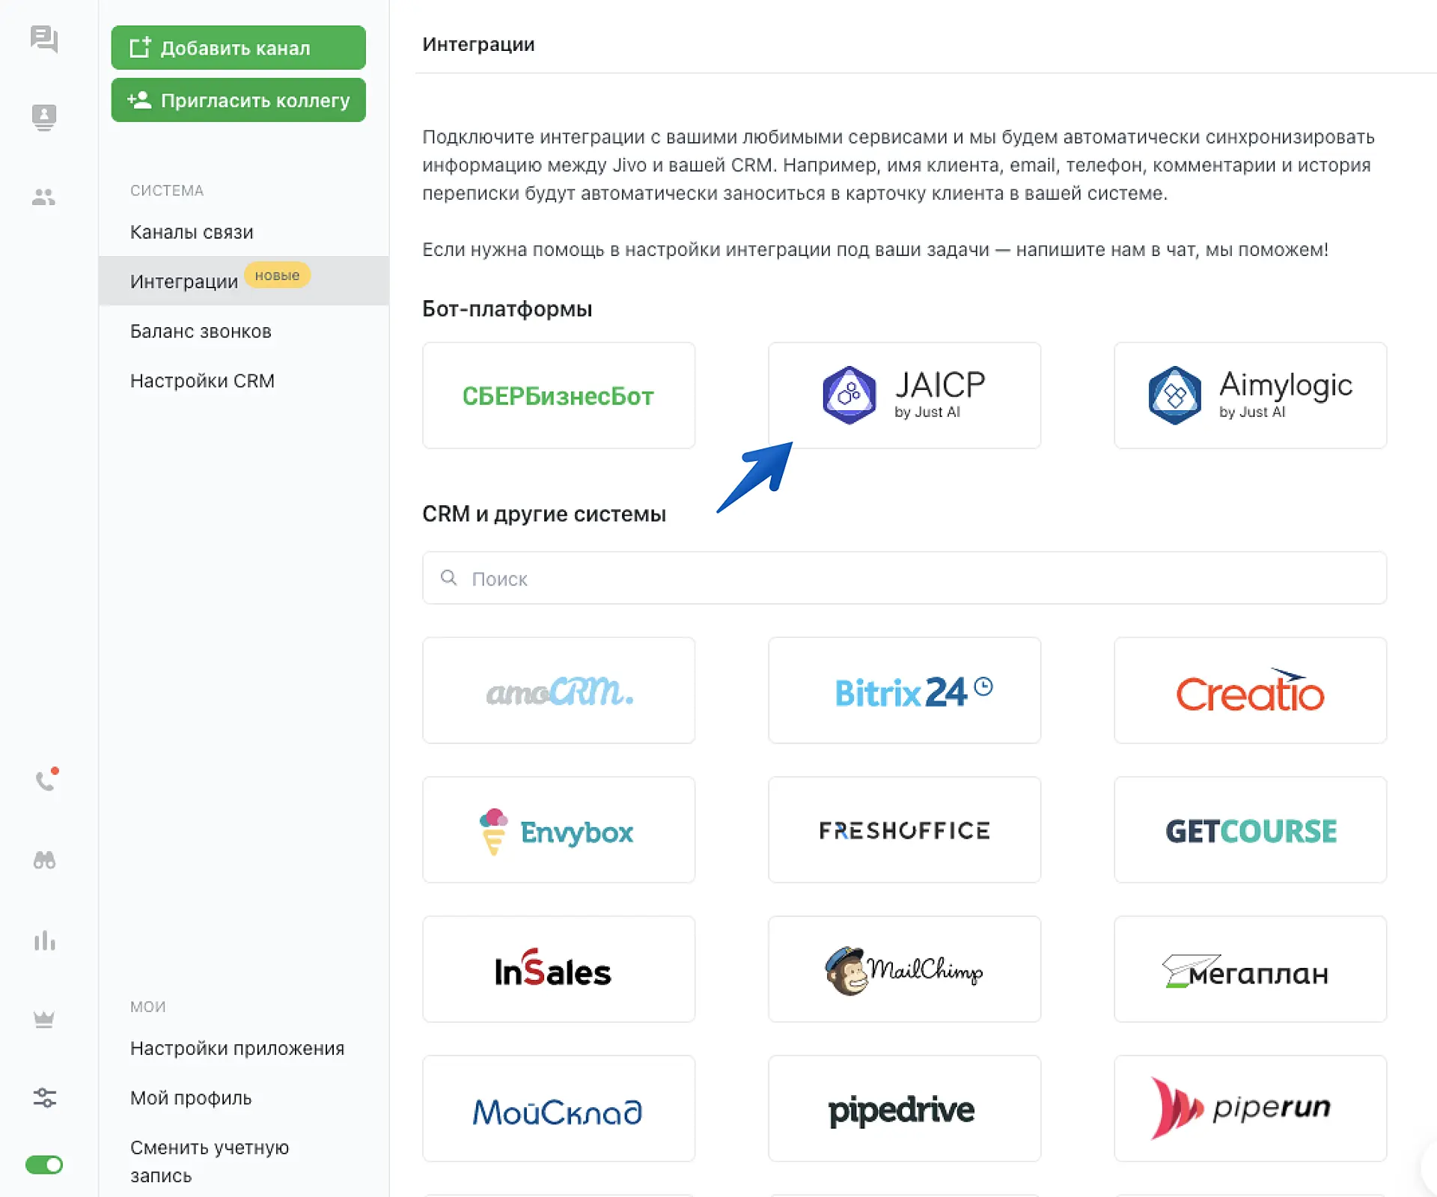The height and width of the screenshot is (1197, 1437).
Task: Open the team members icon
Action: [x=43, y=197]
